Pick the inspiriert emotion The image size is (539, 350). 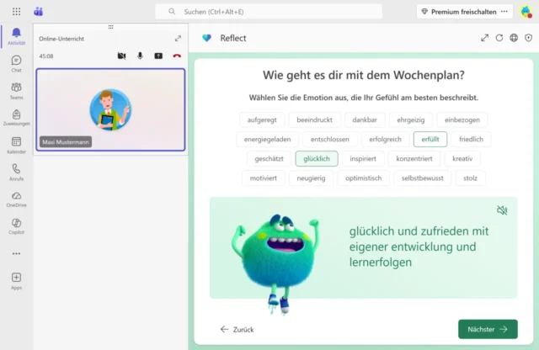363,159
